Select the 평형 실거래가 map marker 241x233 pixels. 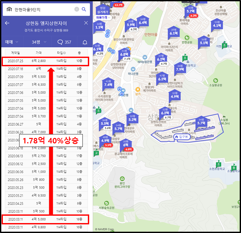click(103, 10)
